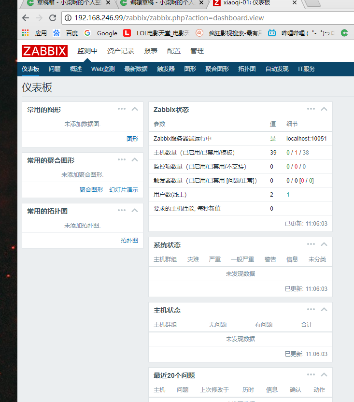Collapse the 常用的图形 widget
354x402 pixels.
(135, 109)
